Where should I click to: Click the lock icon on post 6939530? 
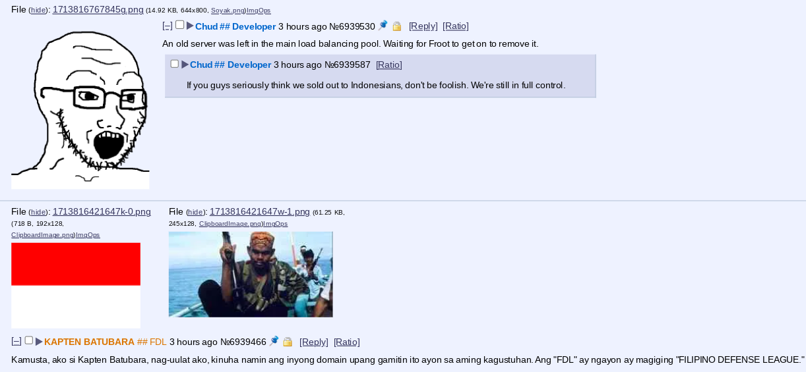396,26
